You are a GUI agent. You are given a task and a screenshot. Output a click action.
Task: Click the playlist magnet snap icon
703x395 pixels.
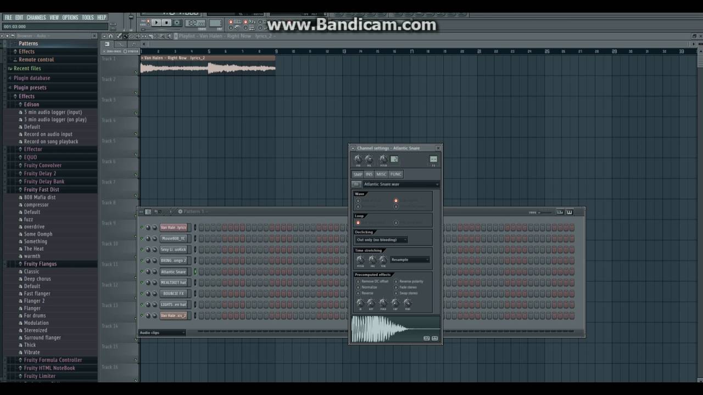(110, 36)
